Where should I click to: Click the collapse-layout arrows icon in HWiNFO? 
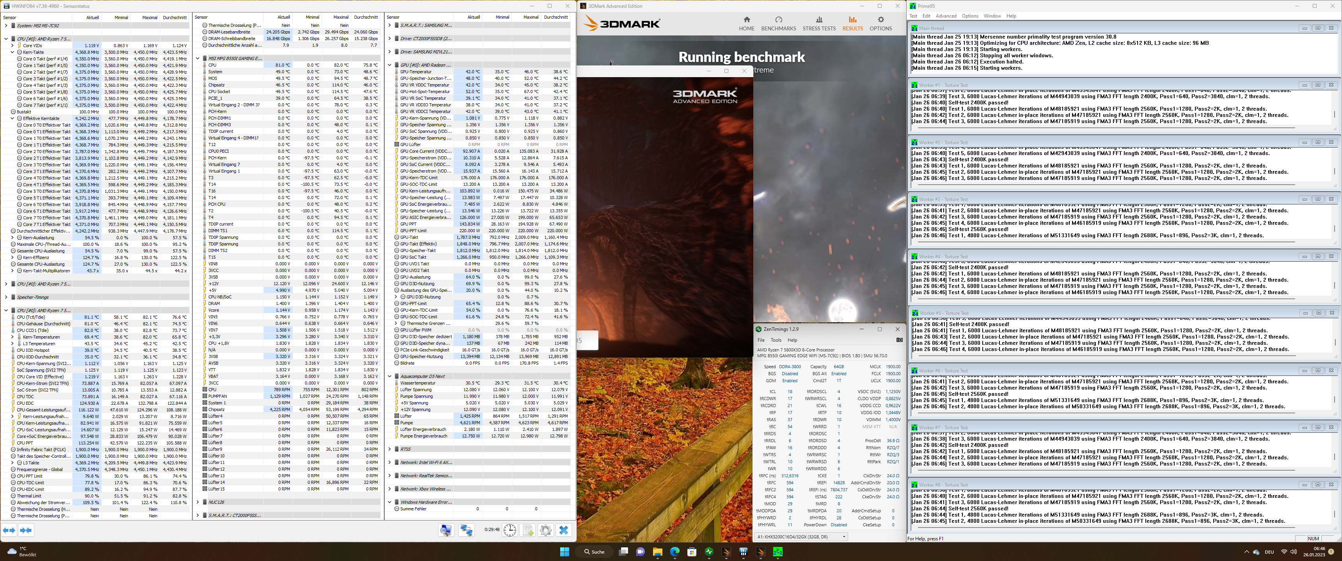point(25,530)
